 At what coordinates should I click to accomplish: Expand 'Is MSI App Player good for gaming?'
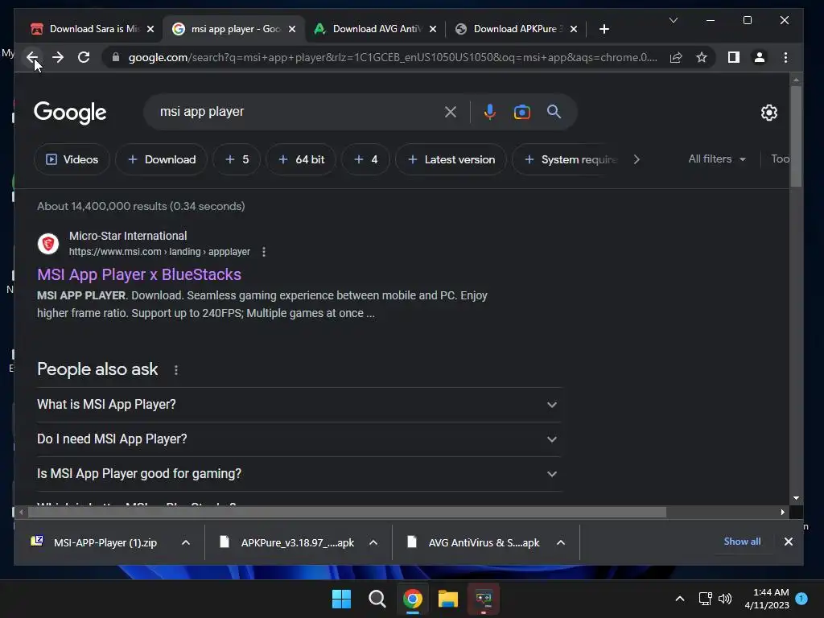[299, 474]
